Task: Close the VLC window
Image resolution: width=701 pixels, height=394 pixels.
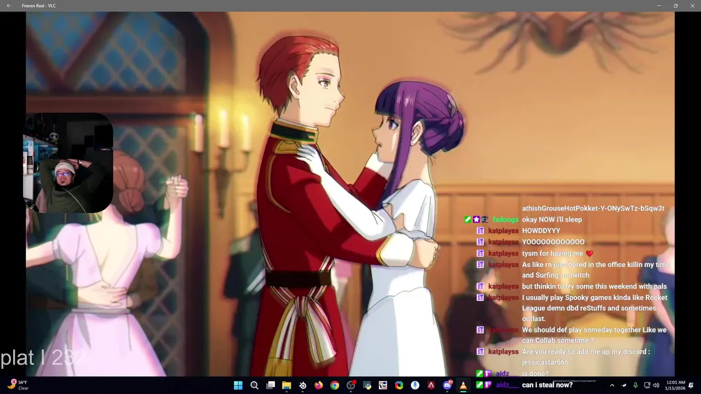Action: pyautogui.click(x=692, y=5)
